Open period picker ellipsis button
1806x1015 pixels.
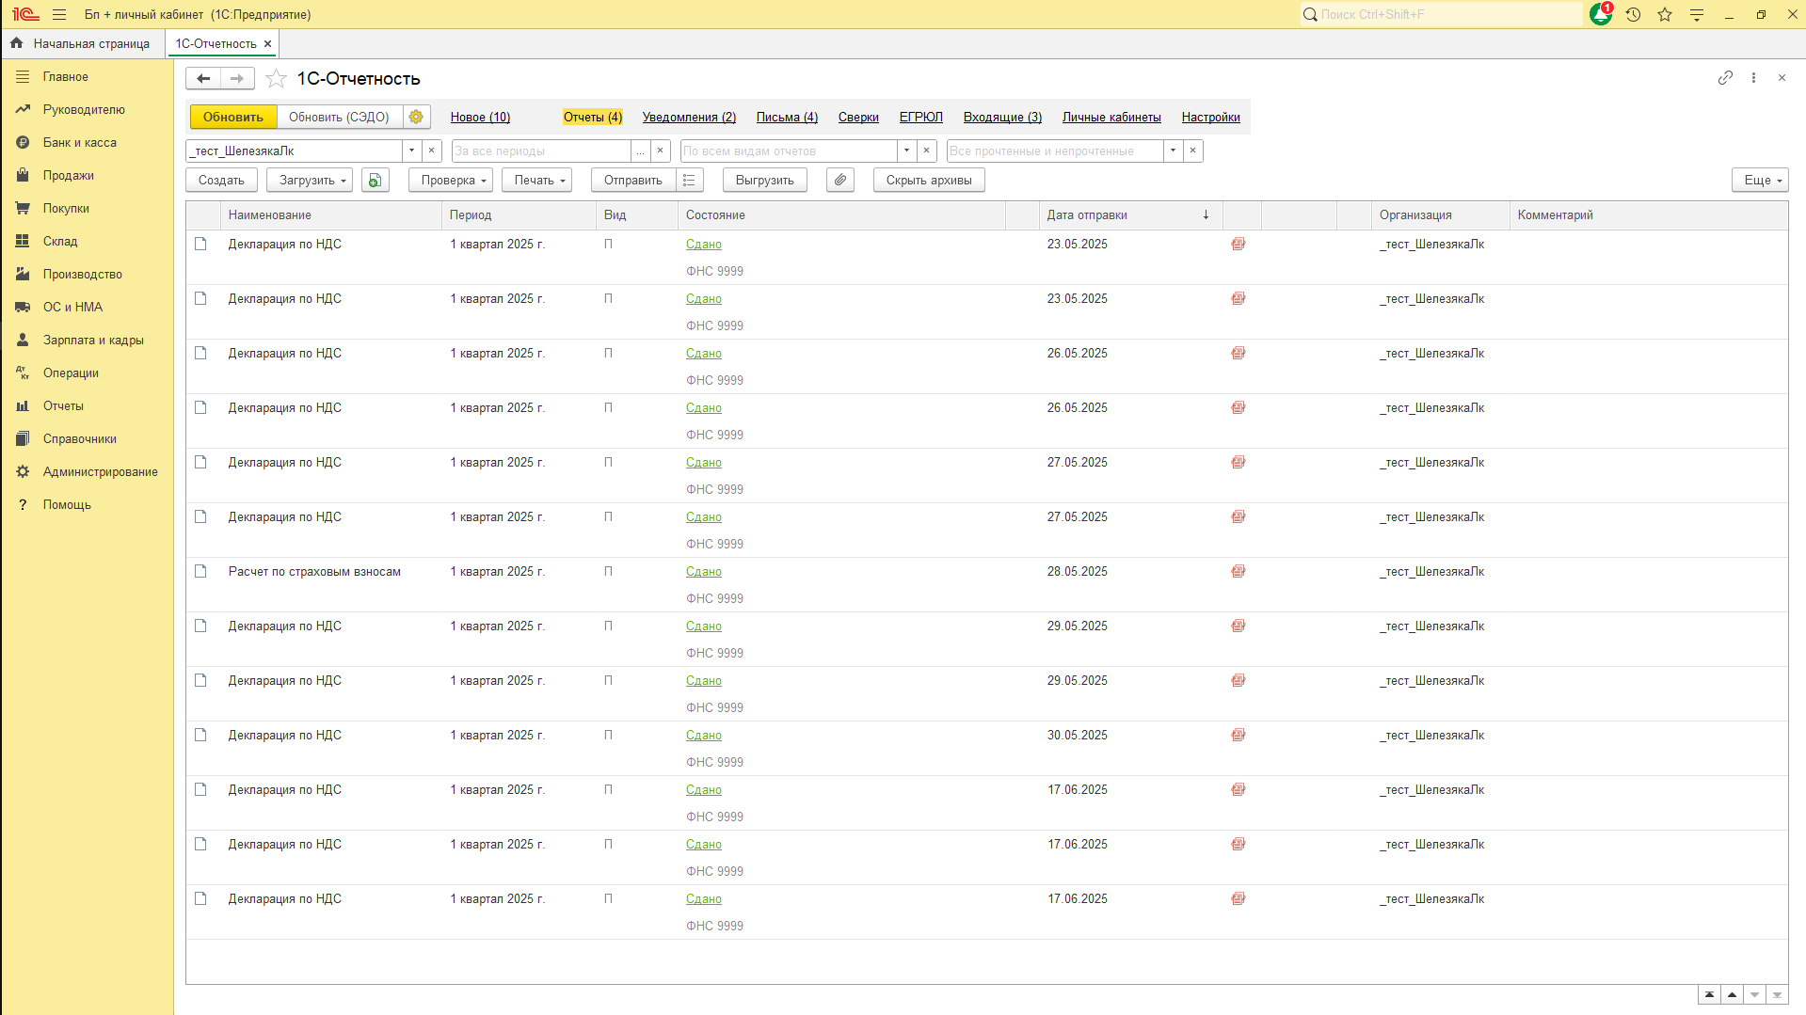(x=640, y=151)
